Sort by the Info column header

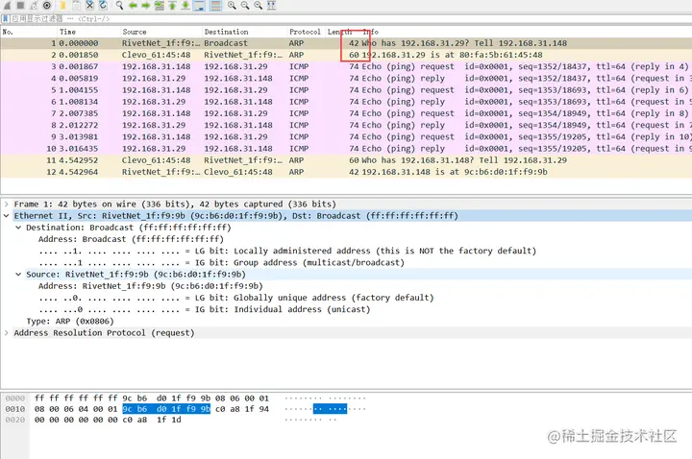pos(525,32)
